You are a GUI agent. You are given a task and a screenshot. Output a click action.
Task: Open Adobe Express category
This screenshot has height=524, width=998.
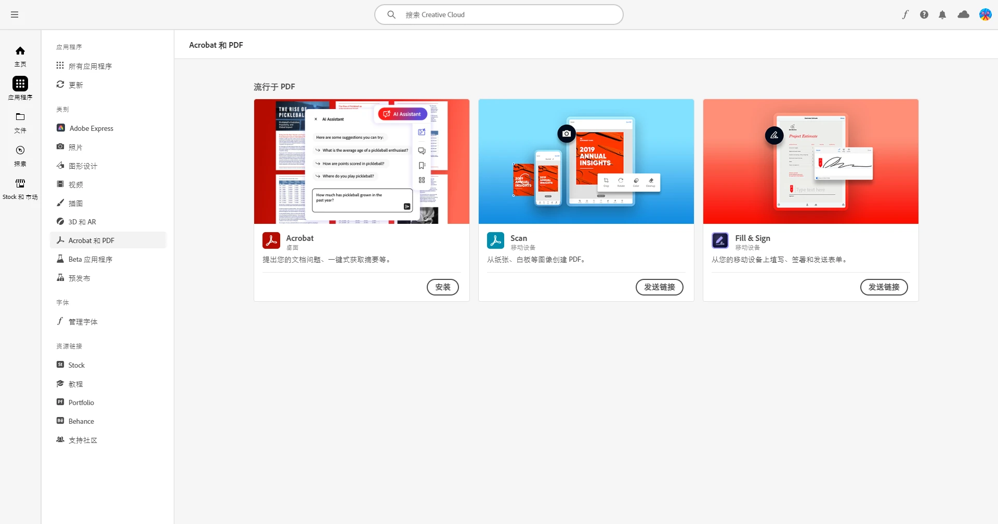[x=108, y=128]
